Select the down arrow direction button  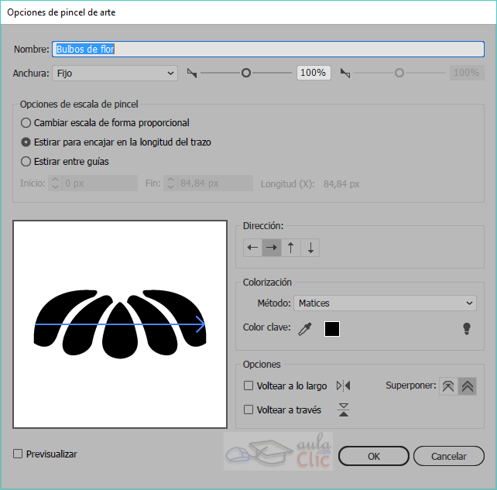click(310, 248)
